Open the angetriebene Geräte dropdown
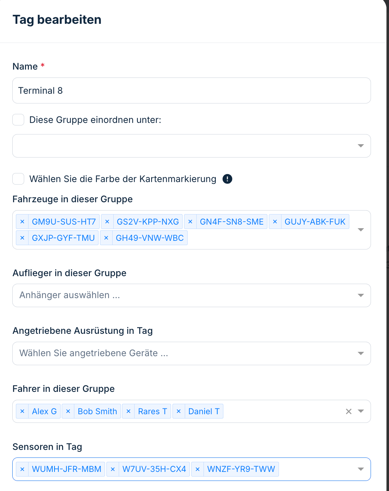The image size is (389, 491). pyautogui.click(x=360, y=353)
